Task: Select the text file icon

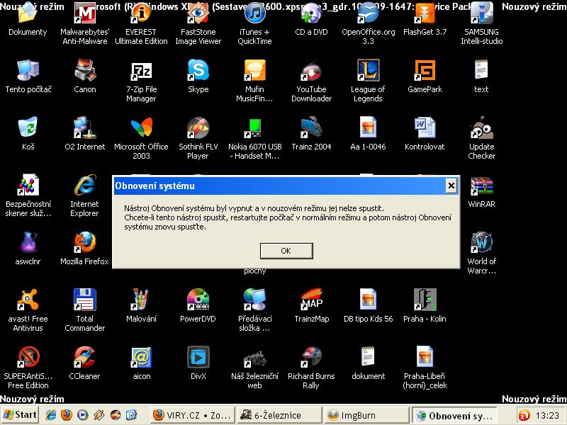Action: [x=482, y=70]
